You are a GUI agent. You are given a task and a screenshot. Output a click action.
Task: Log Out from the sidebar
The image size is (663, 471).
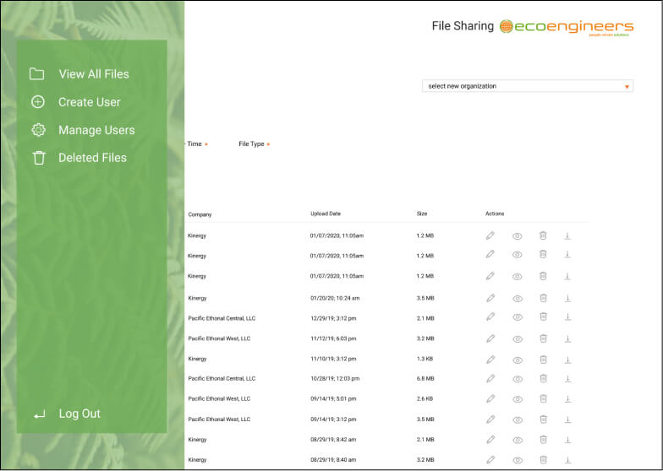(67, 414)
